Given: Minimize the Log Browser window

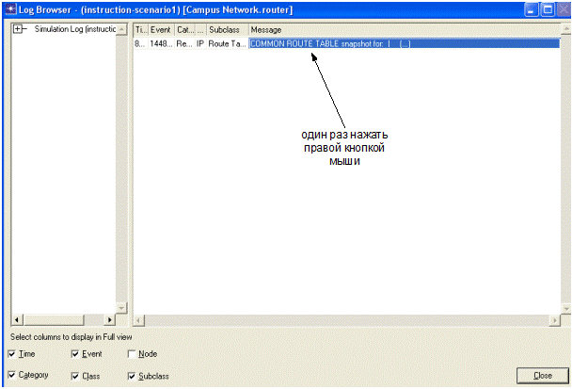Looking at the screenshot, I should 531,8.
